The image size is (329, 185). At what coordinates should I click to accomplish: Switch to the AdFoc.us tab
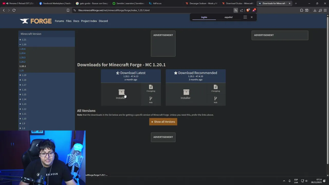[165, 3]
